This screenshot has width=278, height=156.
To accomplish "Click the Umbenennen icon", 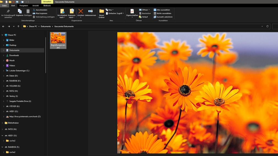I will (x=91, y=11).
